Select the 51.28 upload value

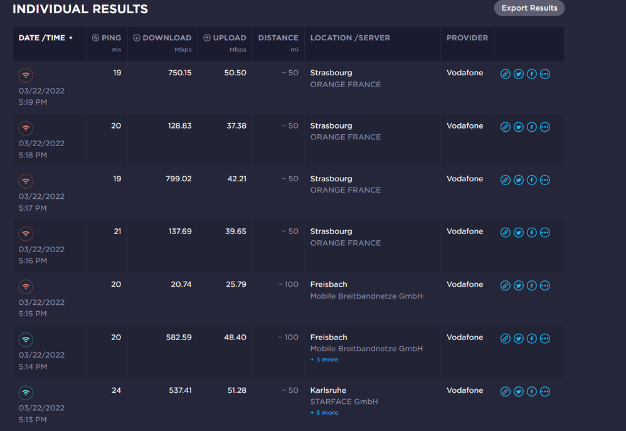(236, 390)
